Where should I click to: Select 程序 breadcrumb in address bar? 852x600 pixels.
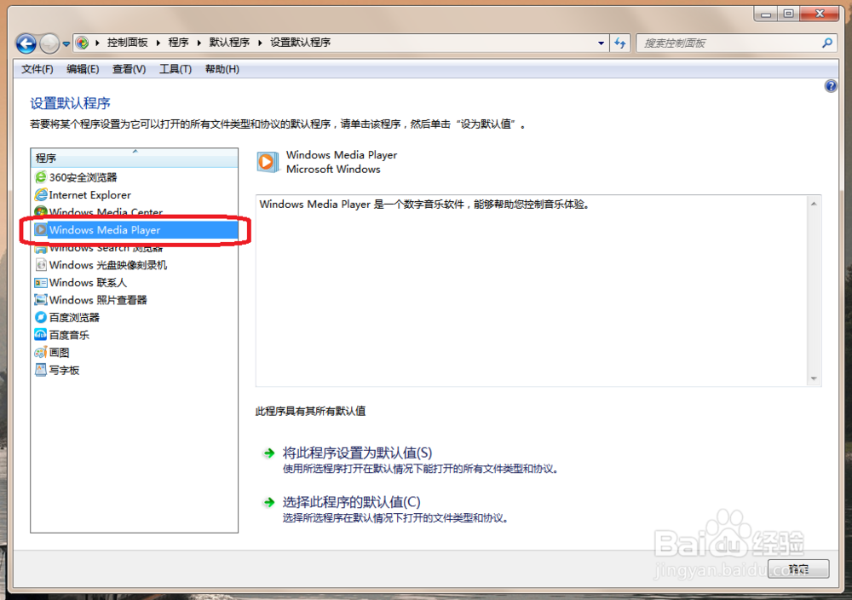(178, 43)
